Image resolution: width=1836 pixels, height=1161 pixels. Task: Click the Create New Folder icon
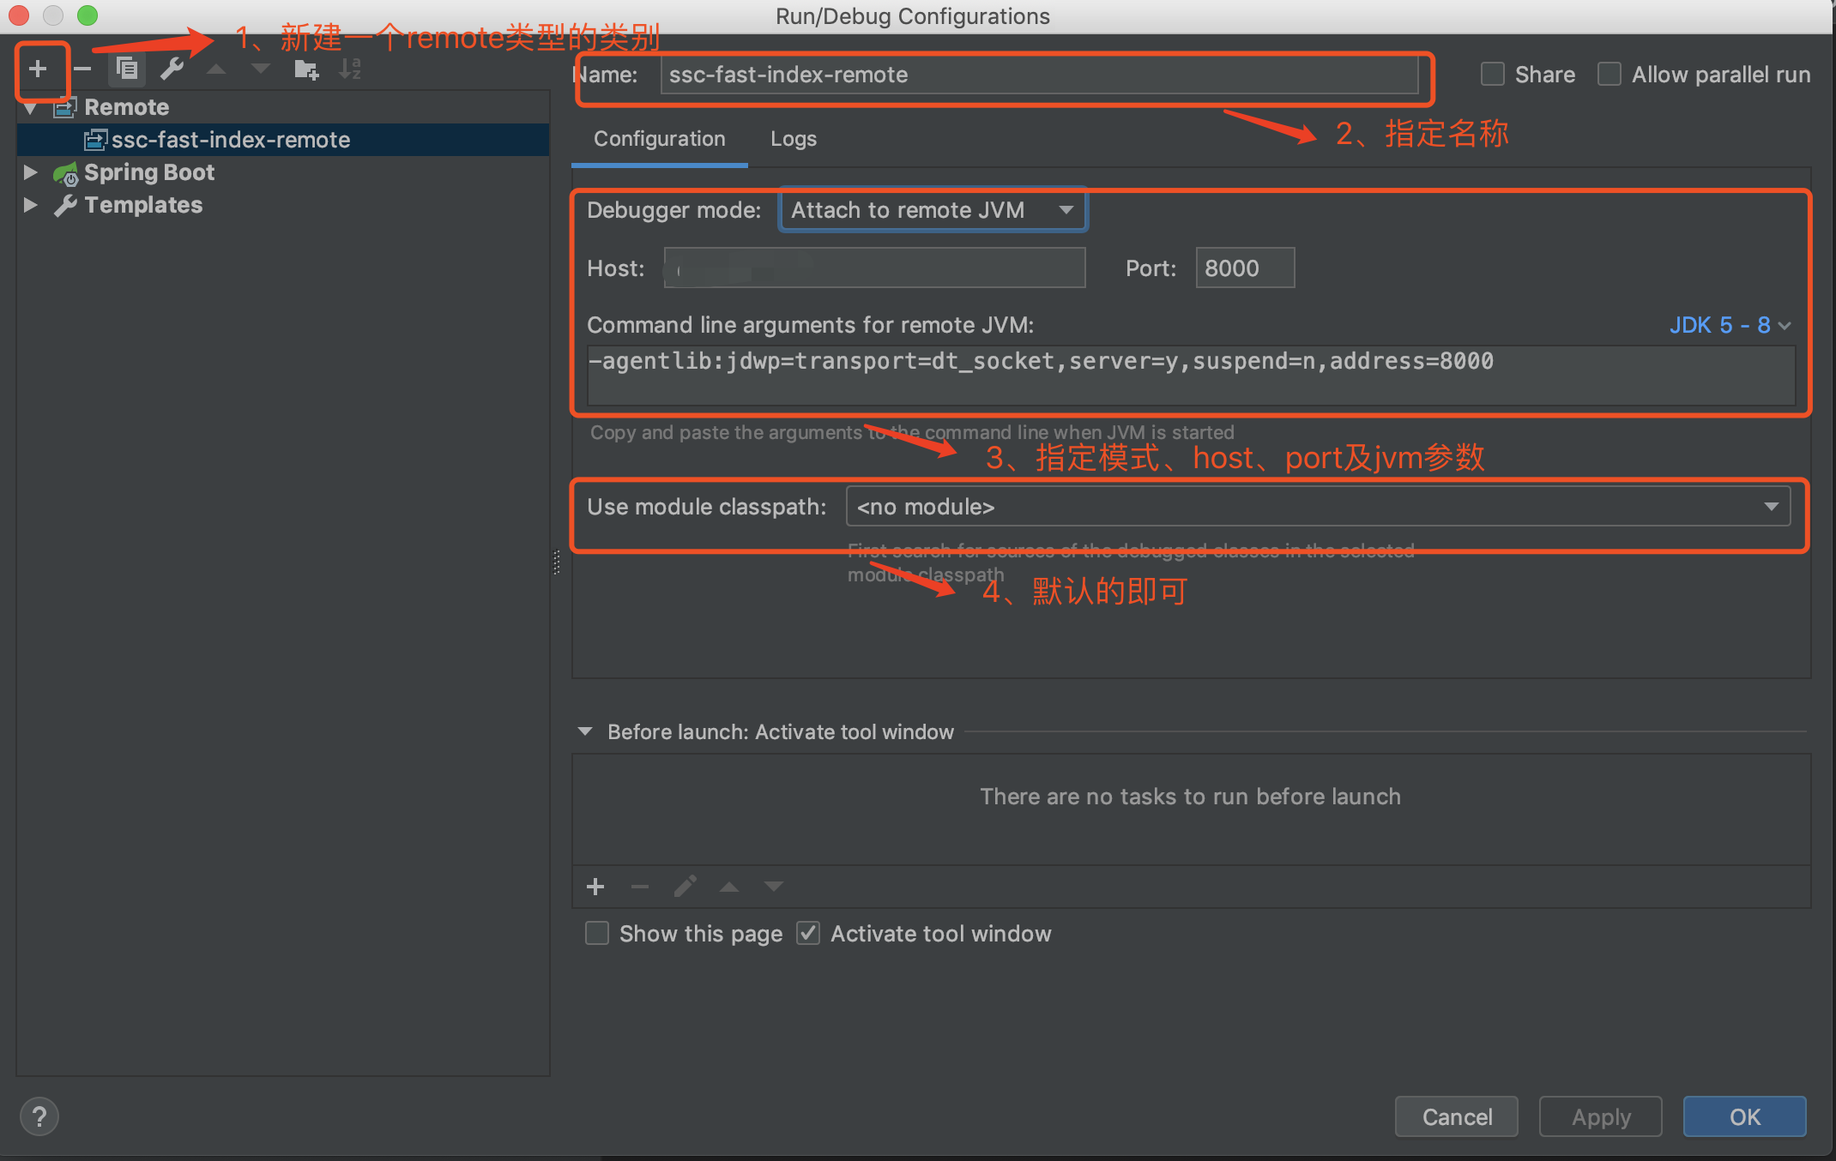[x=306, y=69]
